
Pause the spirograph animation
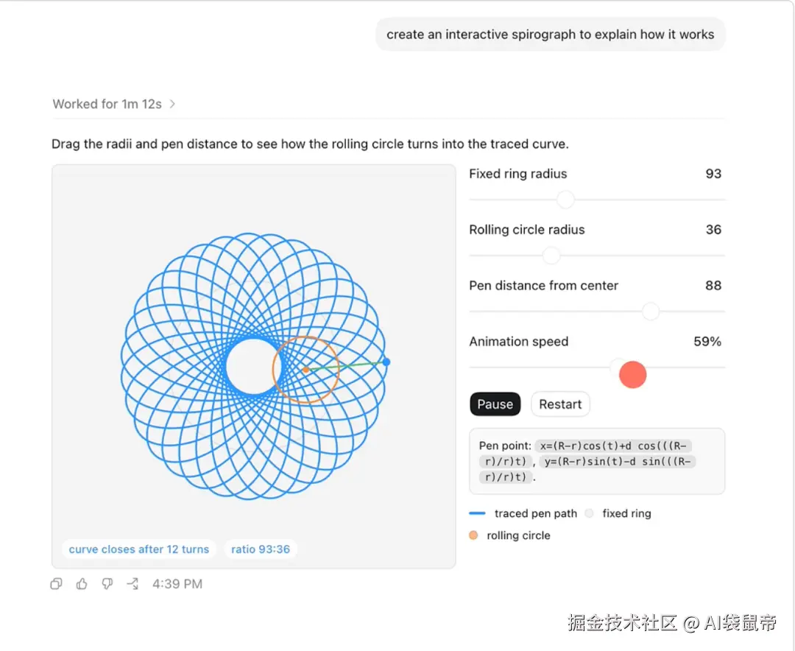pos(495,404)
